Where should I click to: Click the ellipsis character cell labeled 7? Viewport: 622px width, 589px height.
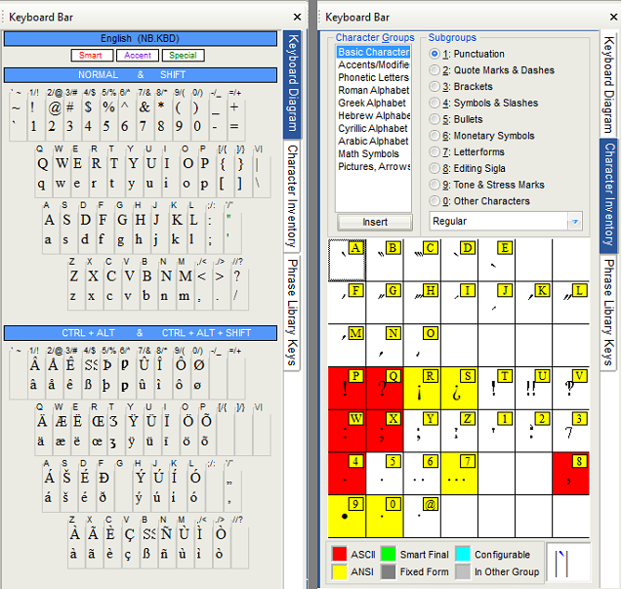459,473
